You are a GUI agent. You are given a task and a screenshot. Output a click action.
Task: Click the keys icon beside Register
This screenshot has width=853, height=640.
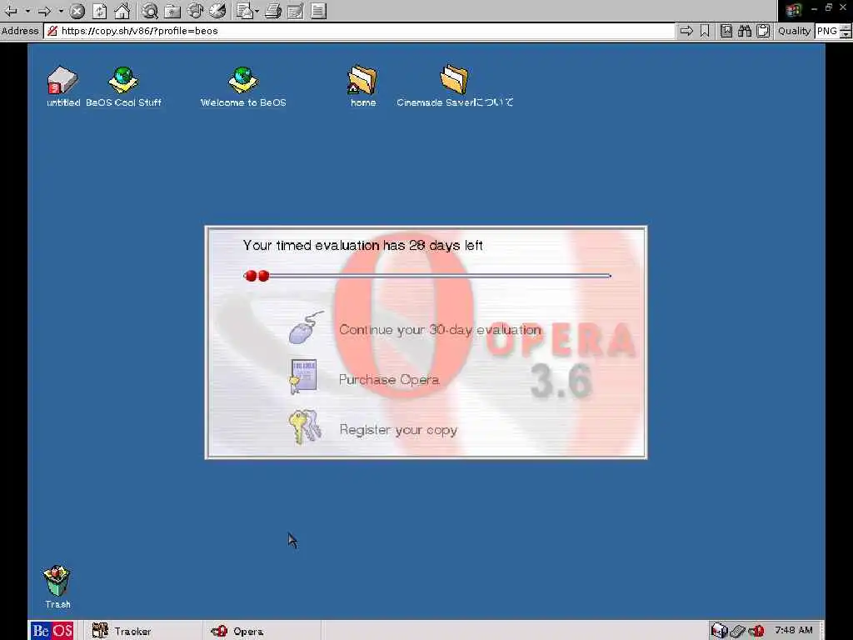pyautogui.click(x=305, y=427)
